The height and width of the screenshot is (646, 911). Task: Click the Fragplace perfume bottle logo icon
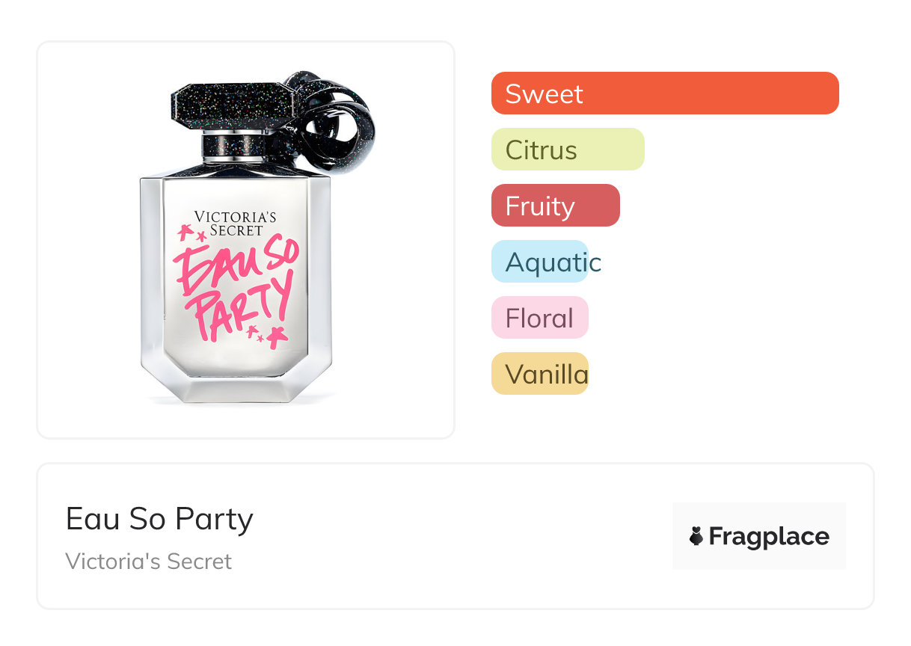pyautogui.click(x=696, y=536)
